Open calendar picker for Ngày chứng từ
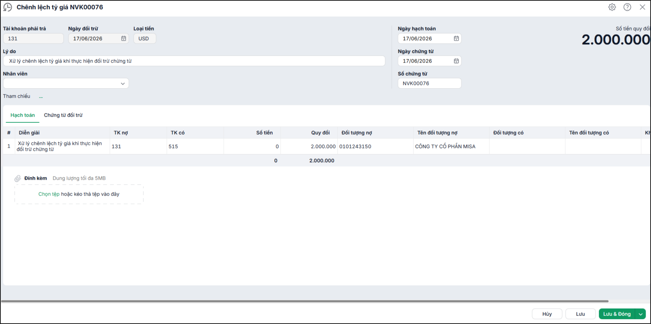 tap(457, 61)
